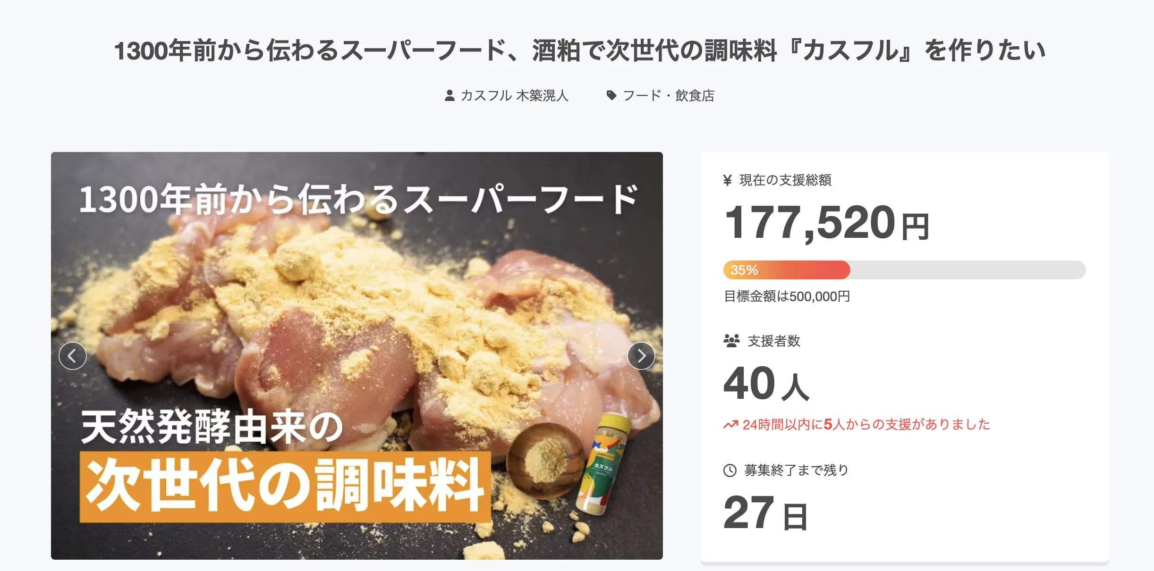
Task: Click the clock icon beside 募集終了まで残り
Action: [x=730, y=470]
